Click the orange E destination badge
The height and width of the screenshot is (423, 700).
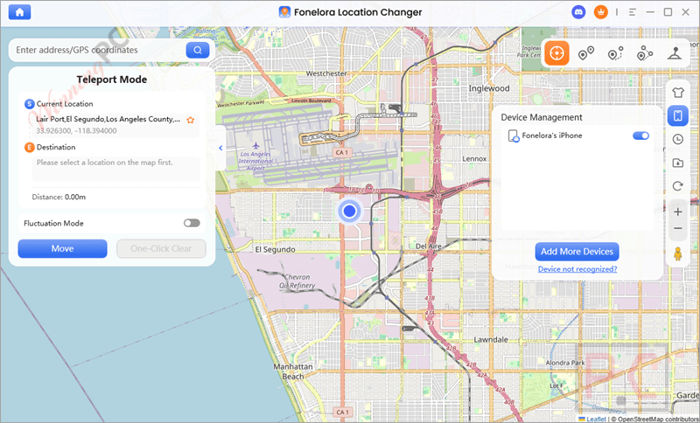click(30, 147)
